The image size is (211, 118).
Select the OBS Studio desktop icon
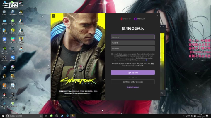(4, 59)
